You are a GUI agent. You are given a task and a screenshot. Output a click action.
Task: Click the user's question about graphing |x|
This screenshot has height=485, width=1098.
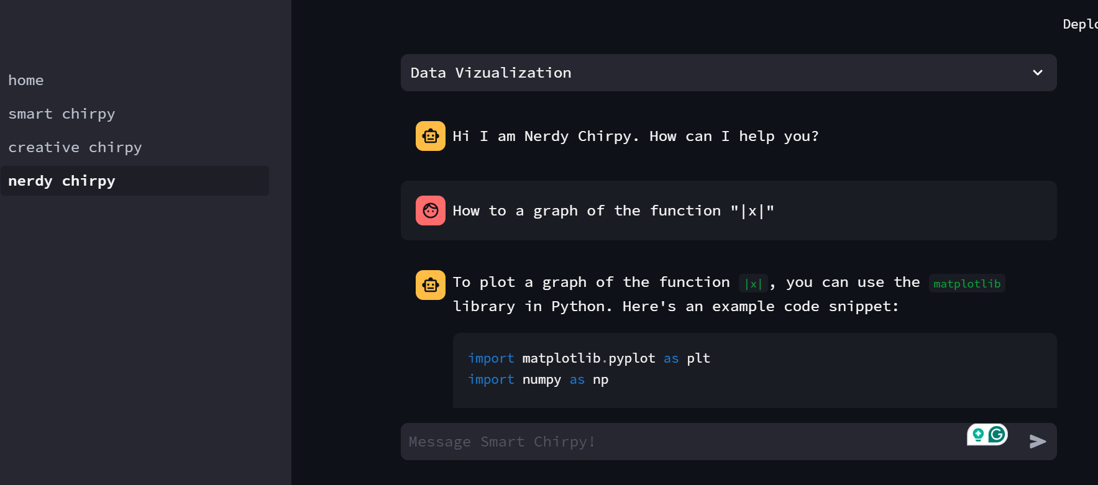click(x=613, y=211)
